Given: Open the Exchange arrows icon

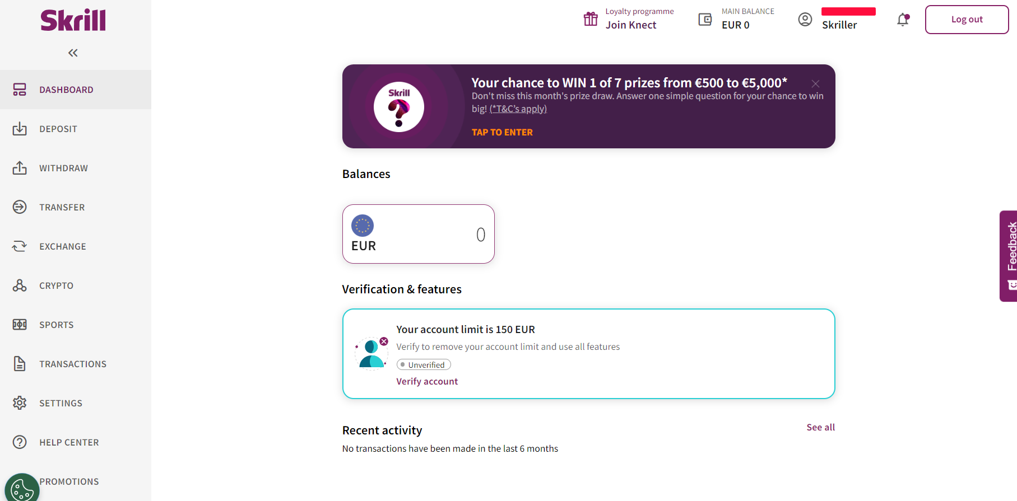Looking at the screenshot, I should tap(20, 246).
